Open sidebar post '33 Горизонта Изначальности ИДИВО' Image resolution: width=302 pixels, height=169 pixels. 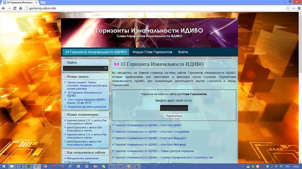84,94
